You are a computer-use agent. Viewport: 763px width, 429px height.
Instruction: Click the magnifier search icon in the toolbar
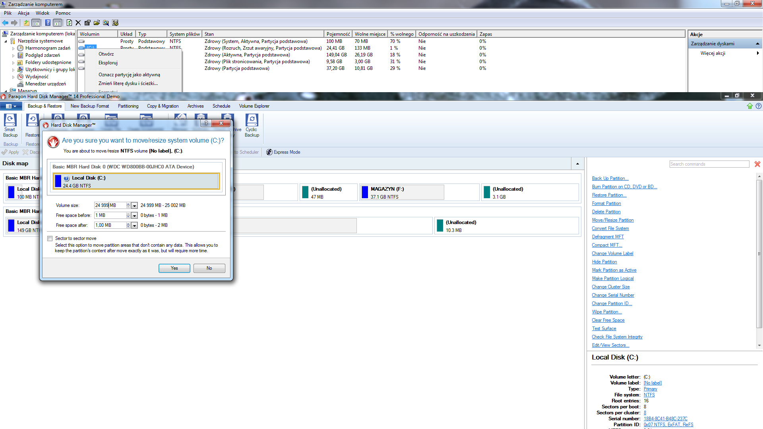tap(106, 23)
